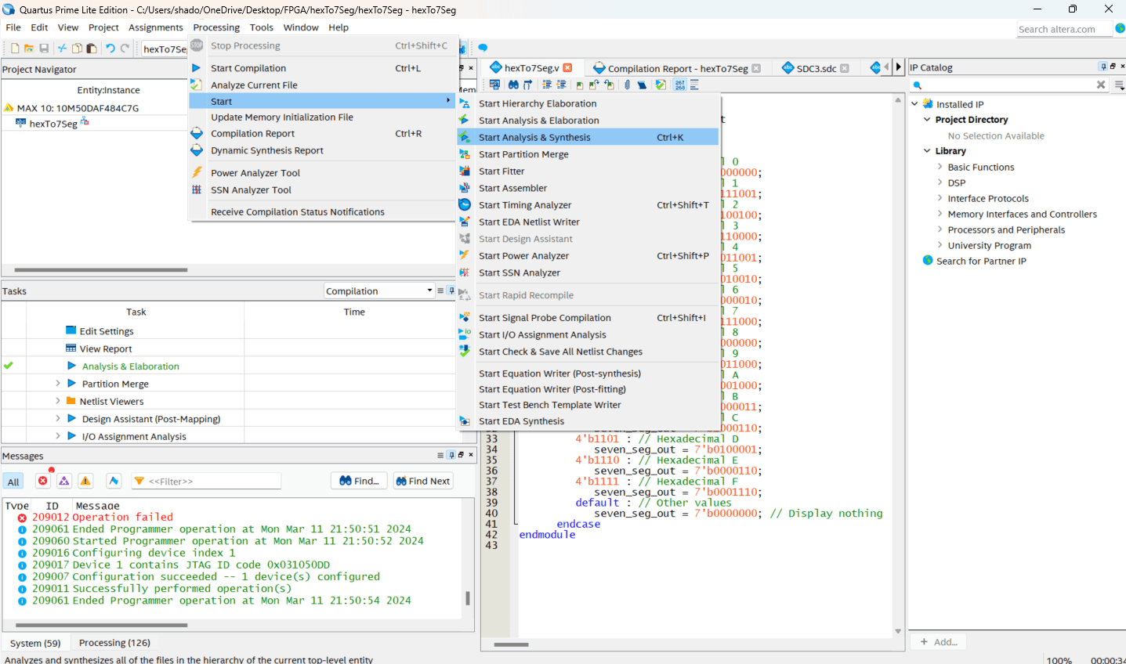The image size is (1126, 664).
Task: Select hexTo7Seg entity in Project Navigator
Action: [53, 124]
